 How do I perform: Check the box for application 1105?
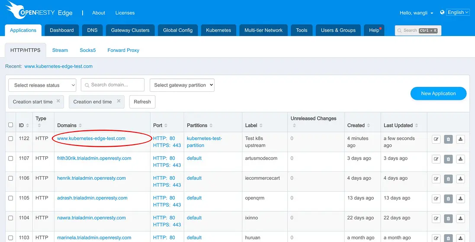(x=11, y=198)
